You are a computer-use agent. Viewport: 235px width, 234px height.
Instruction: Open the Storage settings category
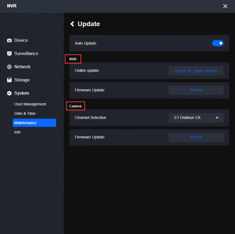pyautogui.click(x=22, y=80)
